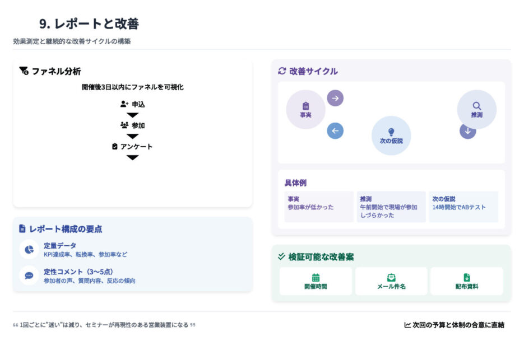This screenshot has width=524, height=346.
Task: Click the 推測 magnifier circle
Action: 476,110
